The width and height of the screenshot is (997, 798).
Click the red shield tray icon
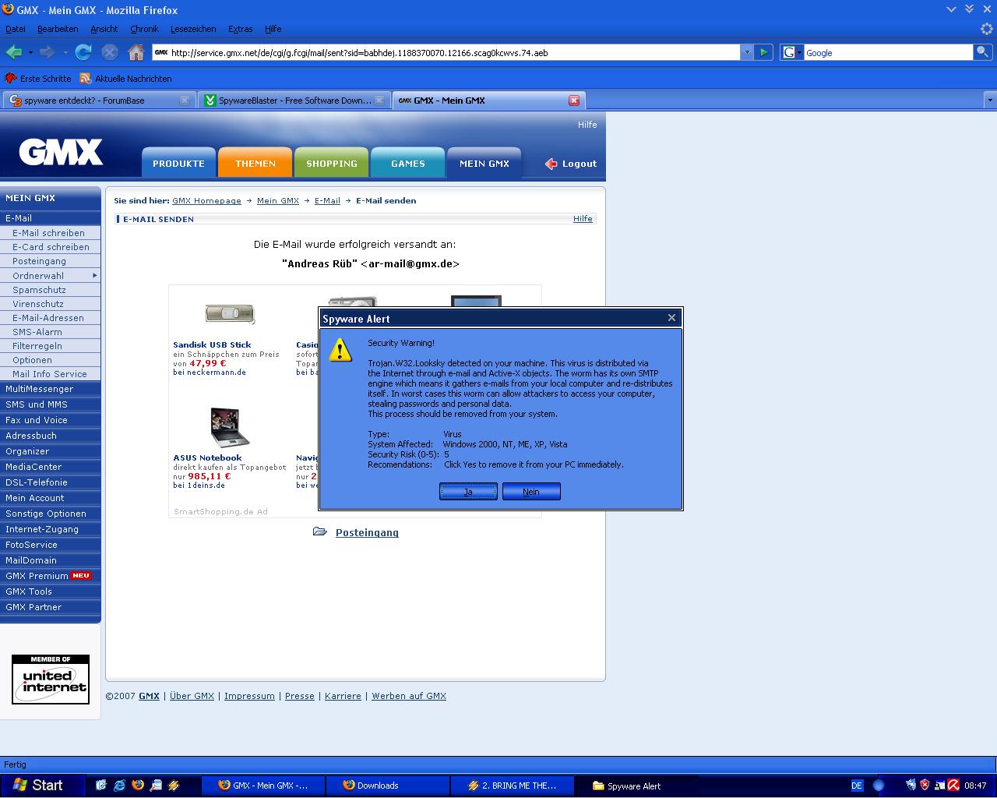(925, 786)
